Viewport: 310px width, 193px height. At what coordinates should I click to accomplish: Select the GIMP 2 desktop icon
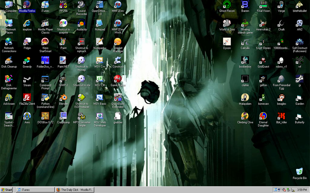click(x=63, y=79)
